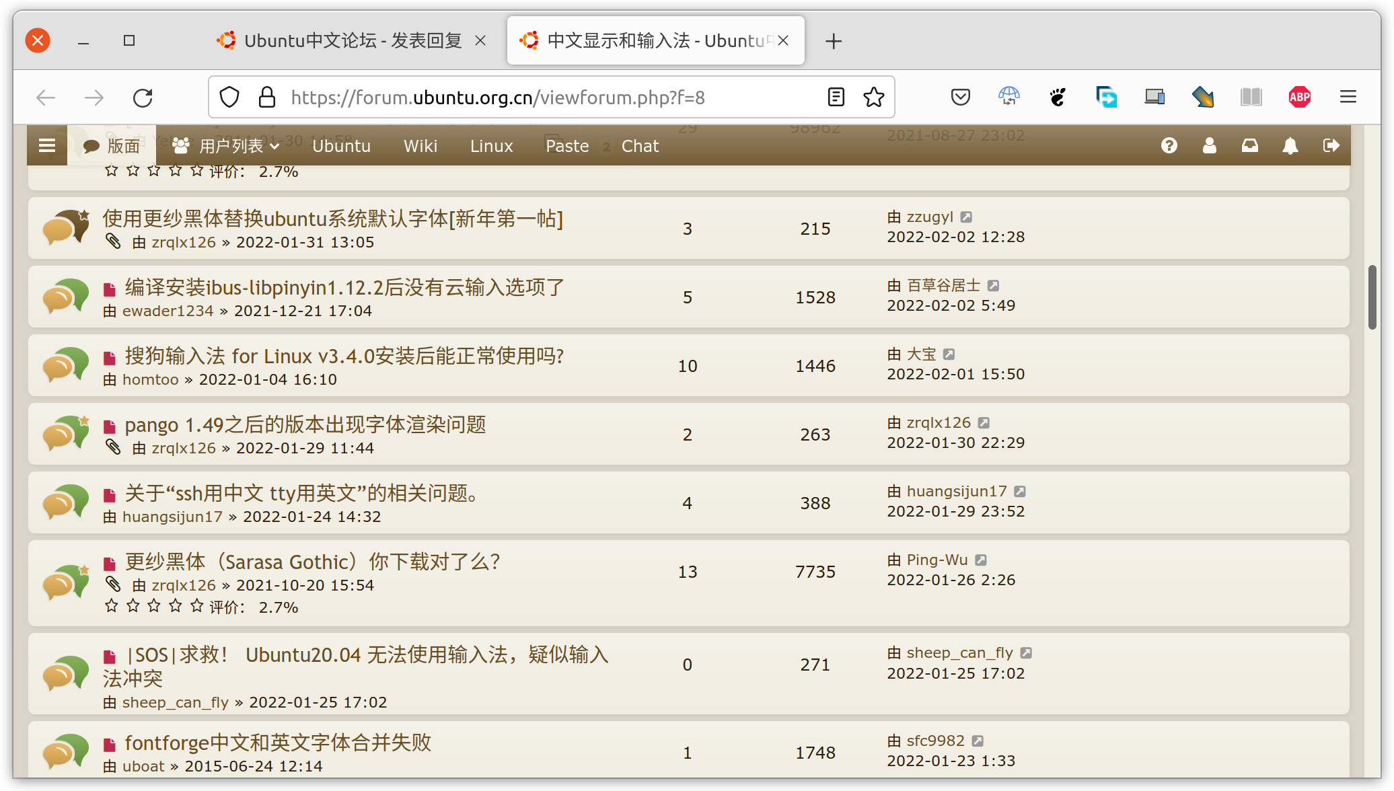
Task: Open topic 更纱黑体（Sarasa Gothic）你下载对了么
Action: tap(313, 562)
